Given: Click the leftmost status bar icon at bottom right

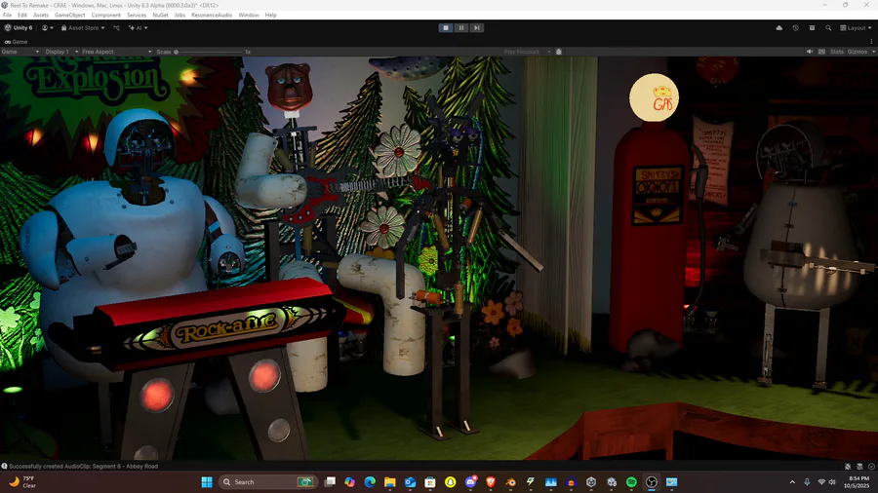Looking at the screenshot, I should click(x=848, y=466).
